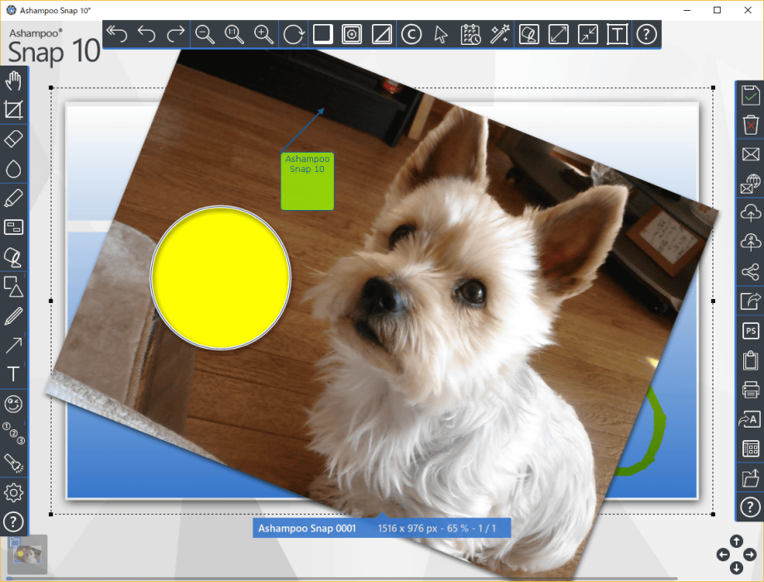This screenshot has width=764, height=582.
Task: Open the left sidebar settings gear
Action: coord(13,493)
